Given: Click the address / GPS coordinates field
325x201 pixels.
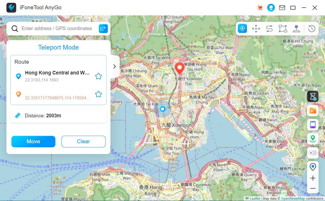Looking at the screenshot, I should coord(57,28).
